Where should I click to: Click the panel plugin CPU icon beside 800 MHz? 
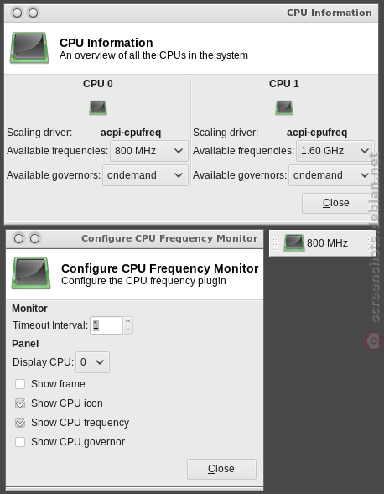294,242
